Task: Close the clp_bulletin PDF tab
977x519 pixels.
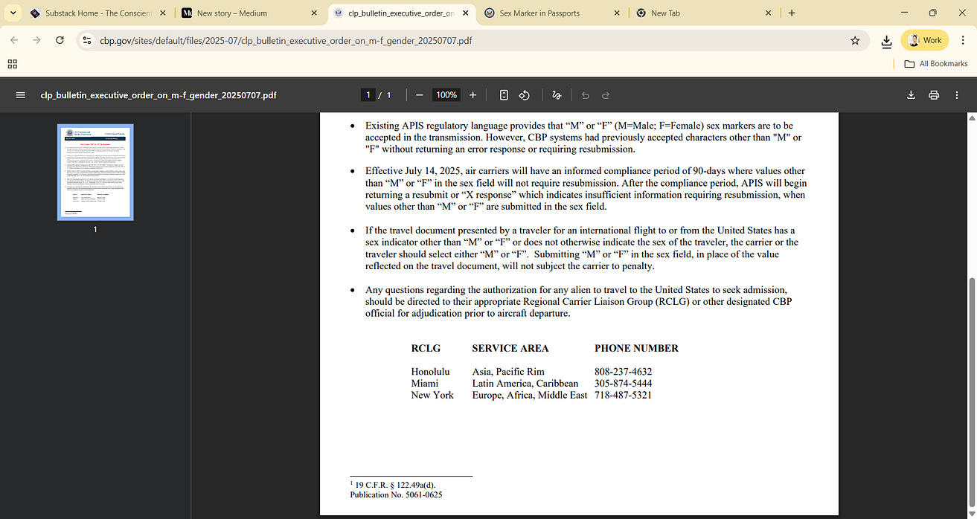Action: click(466, 13)
